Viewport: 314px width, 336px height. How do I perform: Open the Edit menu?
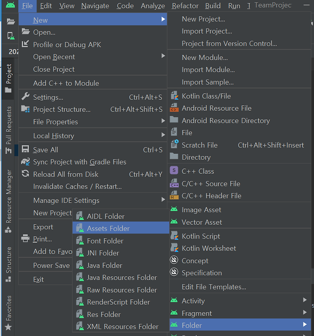[46, 6]
